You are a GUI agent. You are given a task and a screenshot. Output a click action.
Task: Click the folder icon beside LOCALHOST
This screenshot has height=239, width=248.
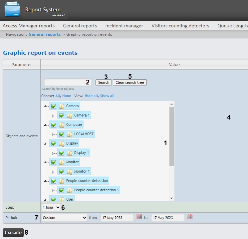pyautogui.click(x=70, y=134)
